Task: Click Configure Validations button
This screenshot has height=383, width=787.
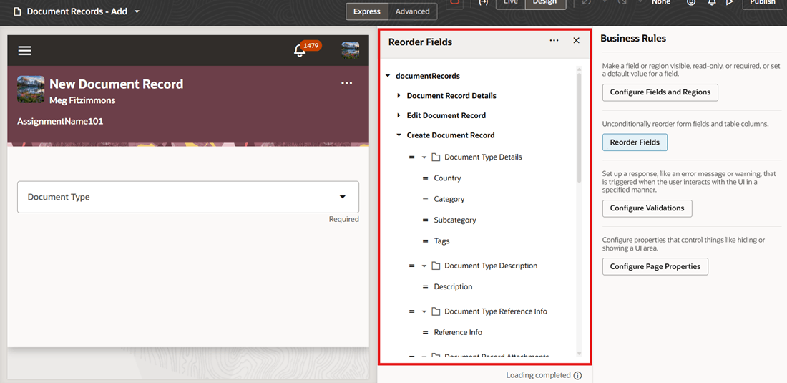Action: point(647,208)
